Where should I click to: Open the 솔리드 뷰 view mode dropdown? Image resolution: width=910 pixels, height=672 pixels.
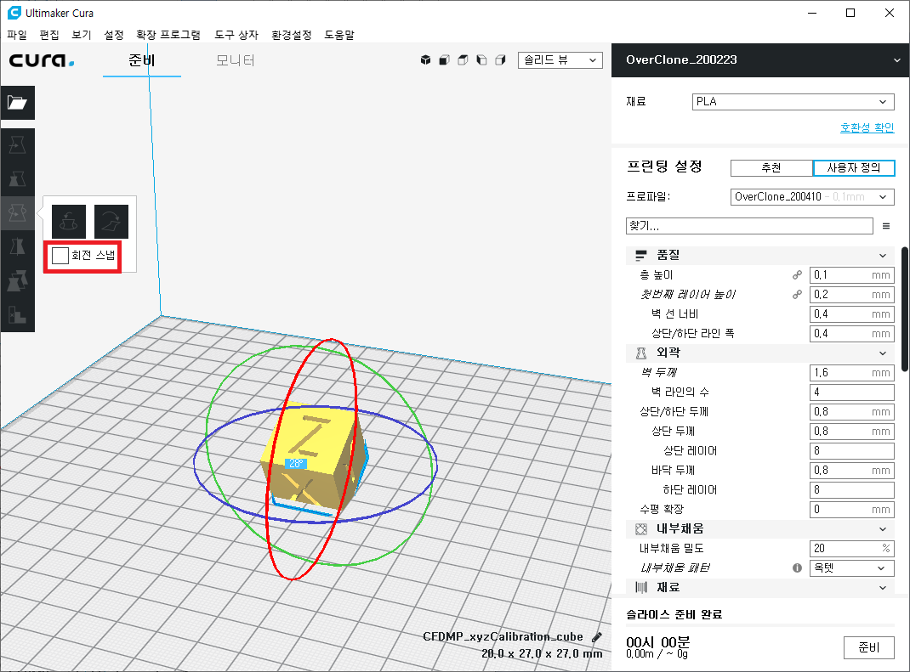pyautogui.click(x=560, y=60)
